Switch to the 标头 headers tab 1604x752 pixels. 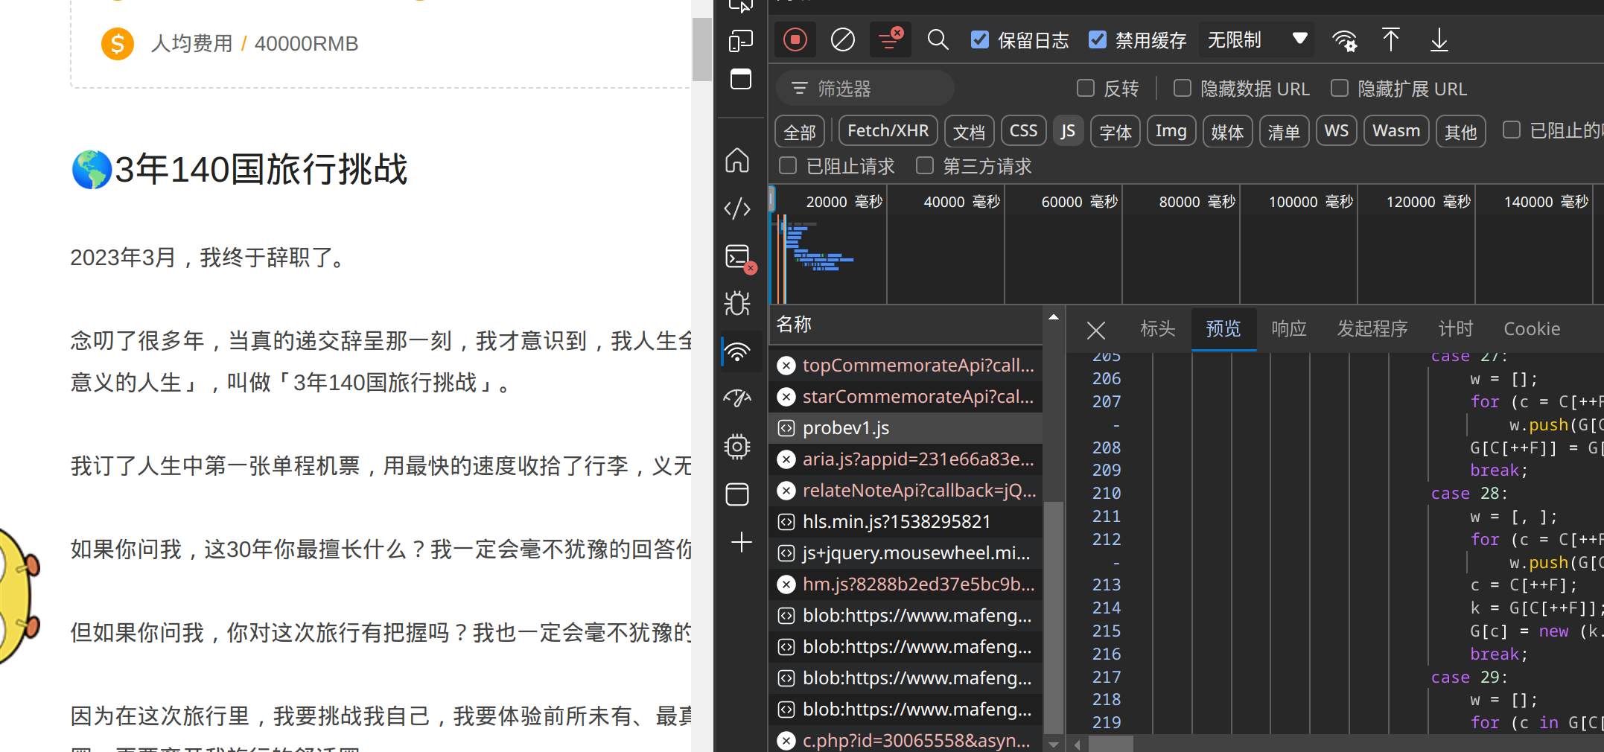(1157, 329)
